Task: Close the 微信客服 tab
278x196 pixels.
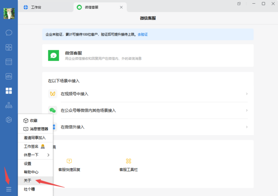Action: pos(121,7)
